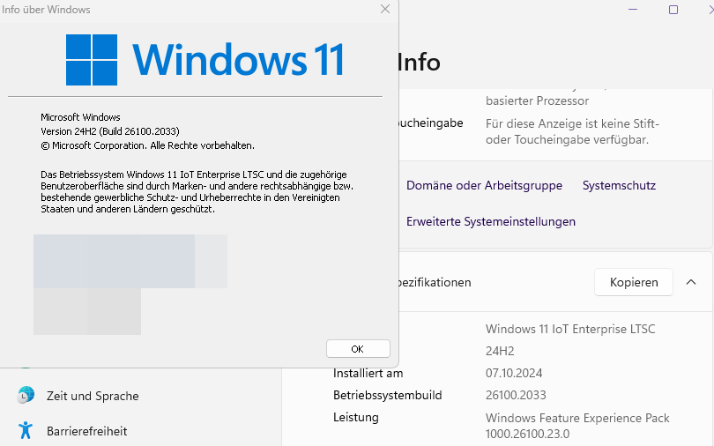Open the Systemschutz link

coord(619,185)
